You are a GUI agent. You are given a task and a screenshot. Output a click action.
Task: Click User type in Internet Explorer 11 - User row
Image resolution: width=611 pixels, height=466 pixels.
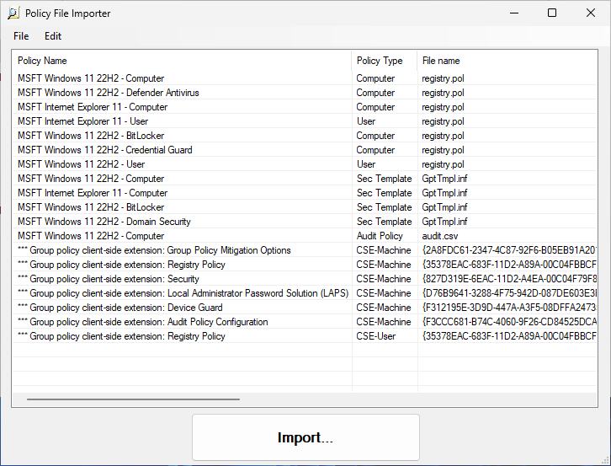click(366, 121)
